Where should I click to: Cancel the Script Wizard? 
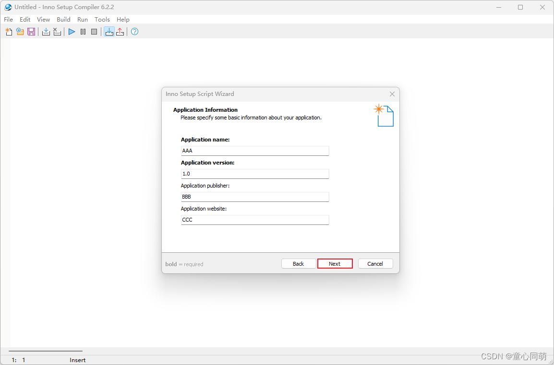pyautogui.click(x=375, y=264)
